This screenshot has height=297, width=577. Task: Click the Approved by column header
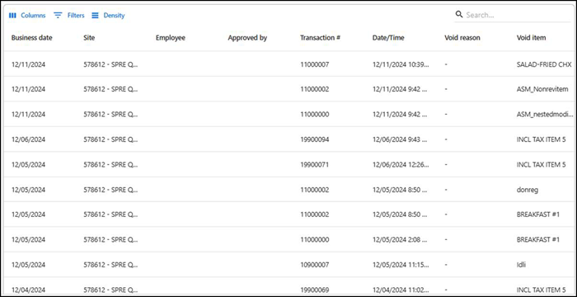pyautogui.click(x=247, y=38)
